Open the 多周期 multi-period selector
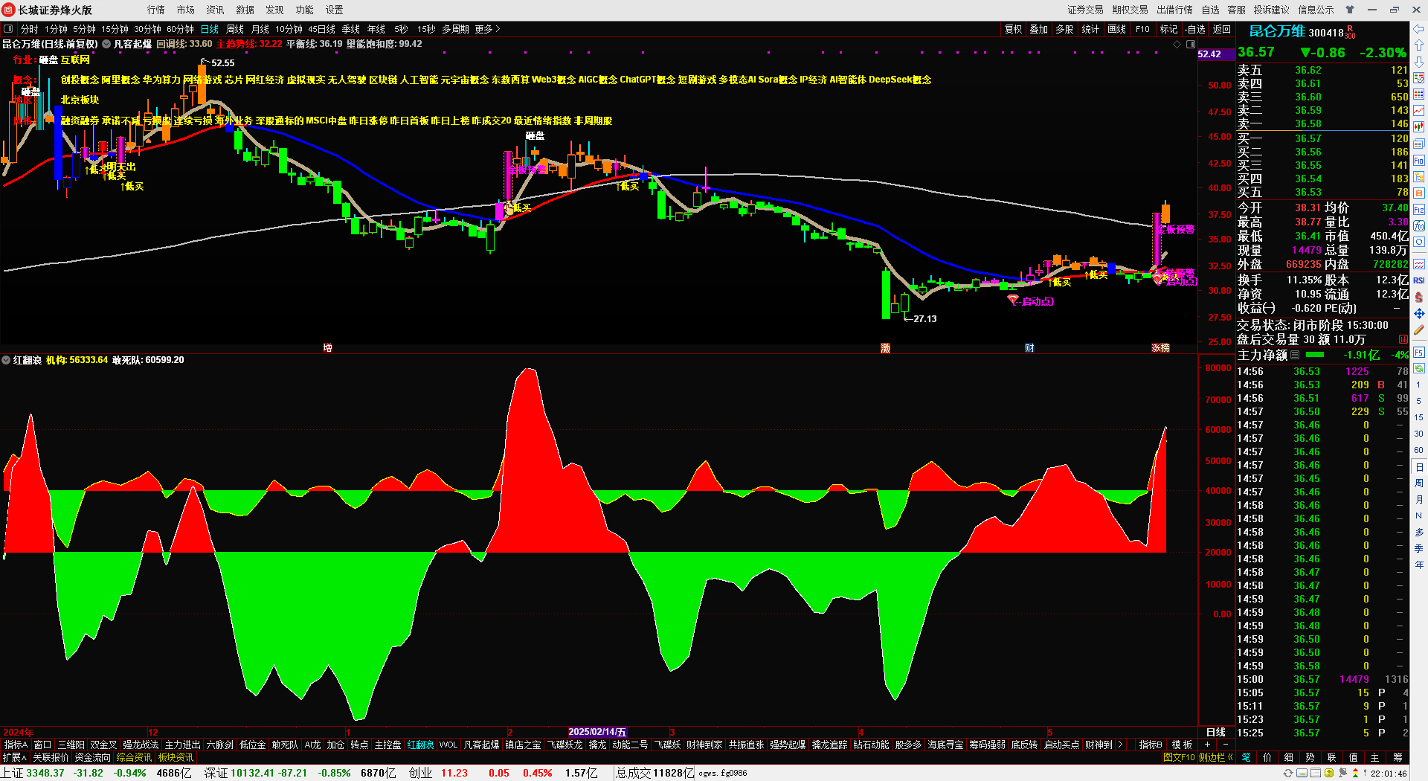This screenshot has height=781, width=1428. pos(455,29)
